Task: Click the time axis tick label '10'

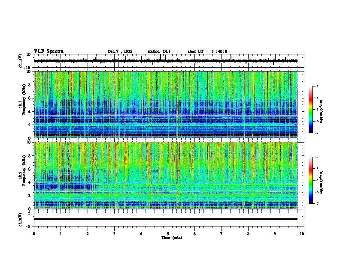Action: tap(302, 234)
